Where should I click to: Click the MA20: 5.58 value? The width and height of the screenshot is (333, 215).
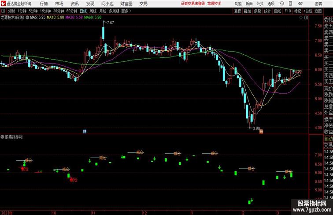coord(74,18)
